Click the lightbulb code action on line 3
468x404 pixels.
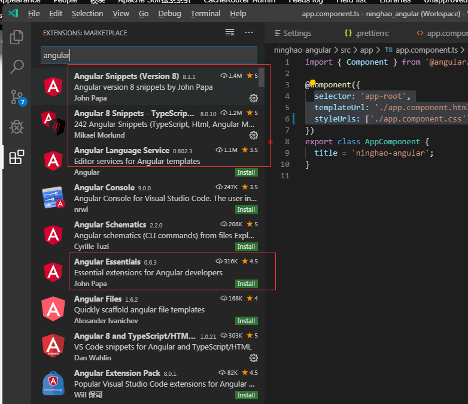tap(312, 83)
